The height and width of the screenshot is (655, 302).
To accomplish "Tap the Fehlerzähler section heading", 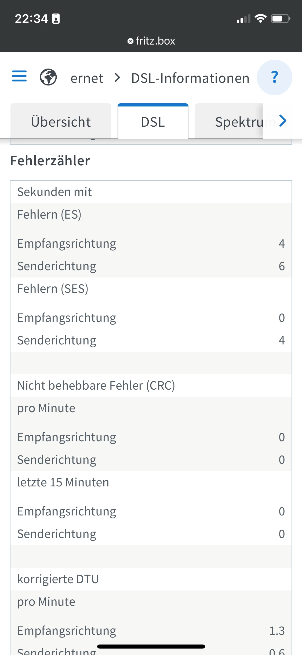I will pos(50,161).
